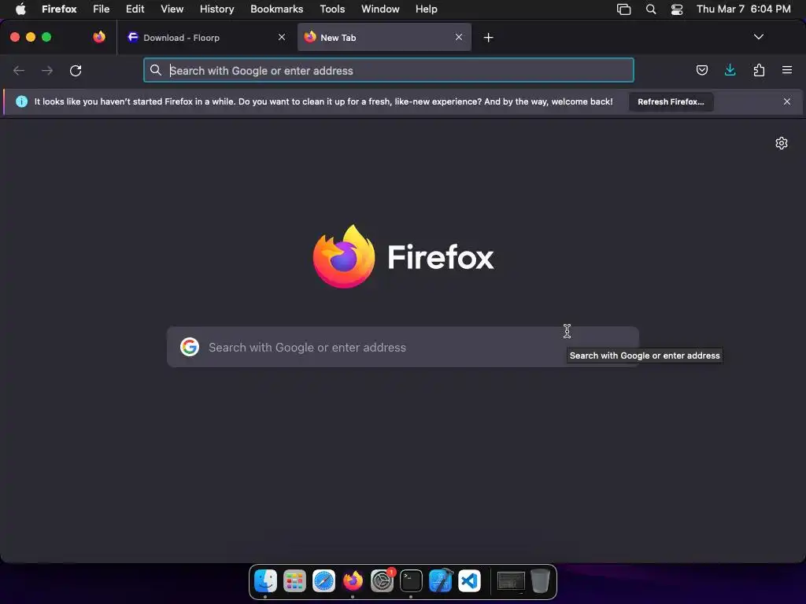Click the page's Google search field

tap(403, 347)
